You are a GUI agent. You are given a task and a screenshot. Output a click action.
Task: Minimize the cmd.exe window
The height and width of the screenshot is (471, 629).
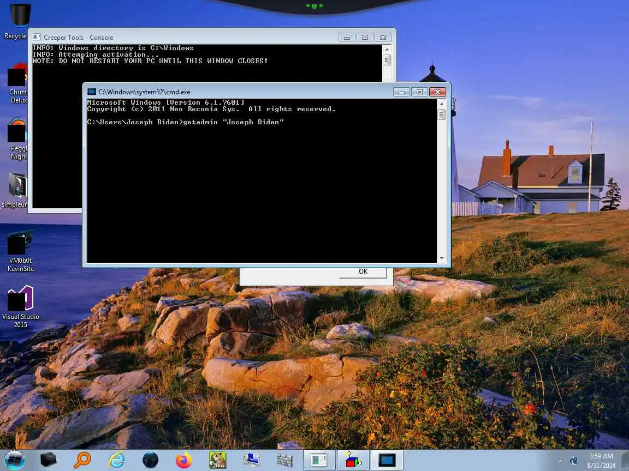pyautogui.click(x=401, y=92)
